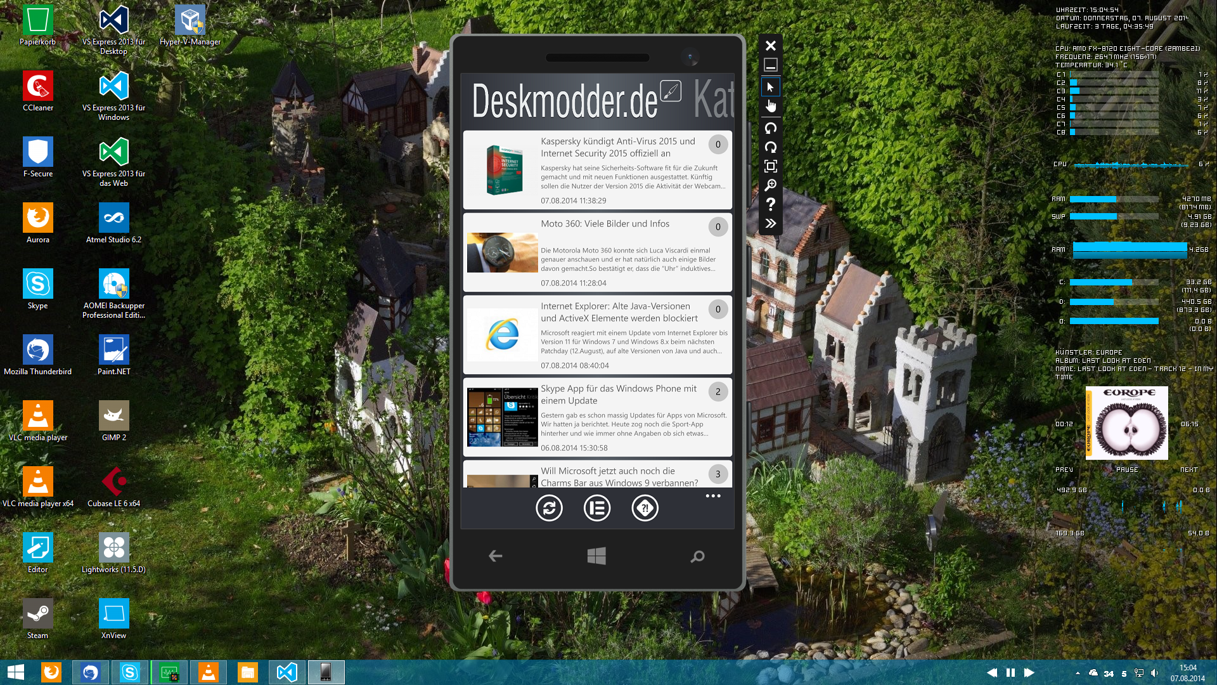1217x685 pixels.
Task: Open VS Express 2013 für Desktop
Action: coord(114,30)
